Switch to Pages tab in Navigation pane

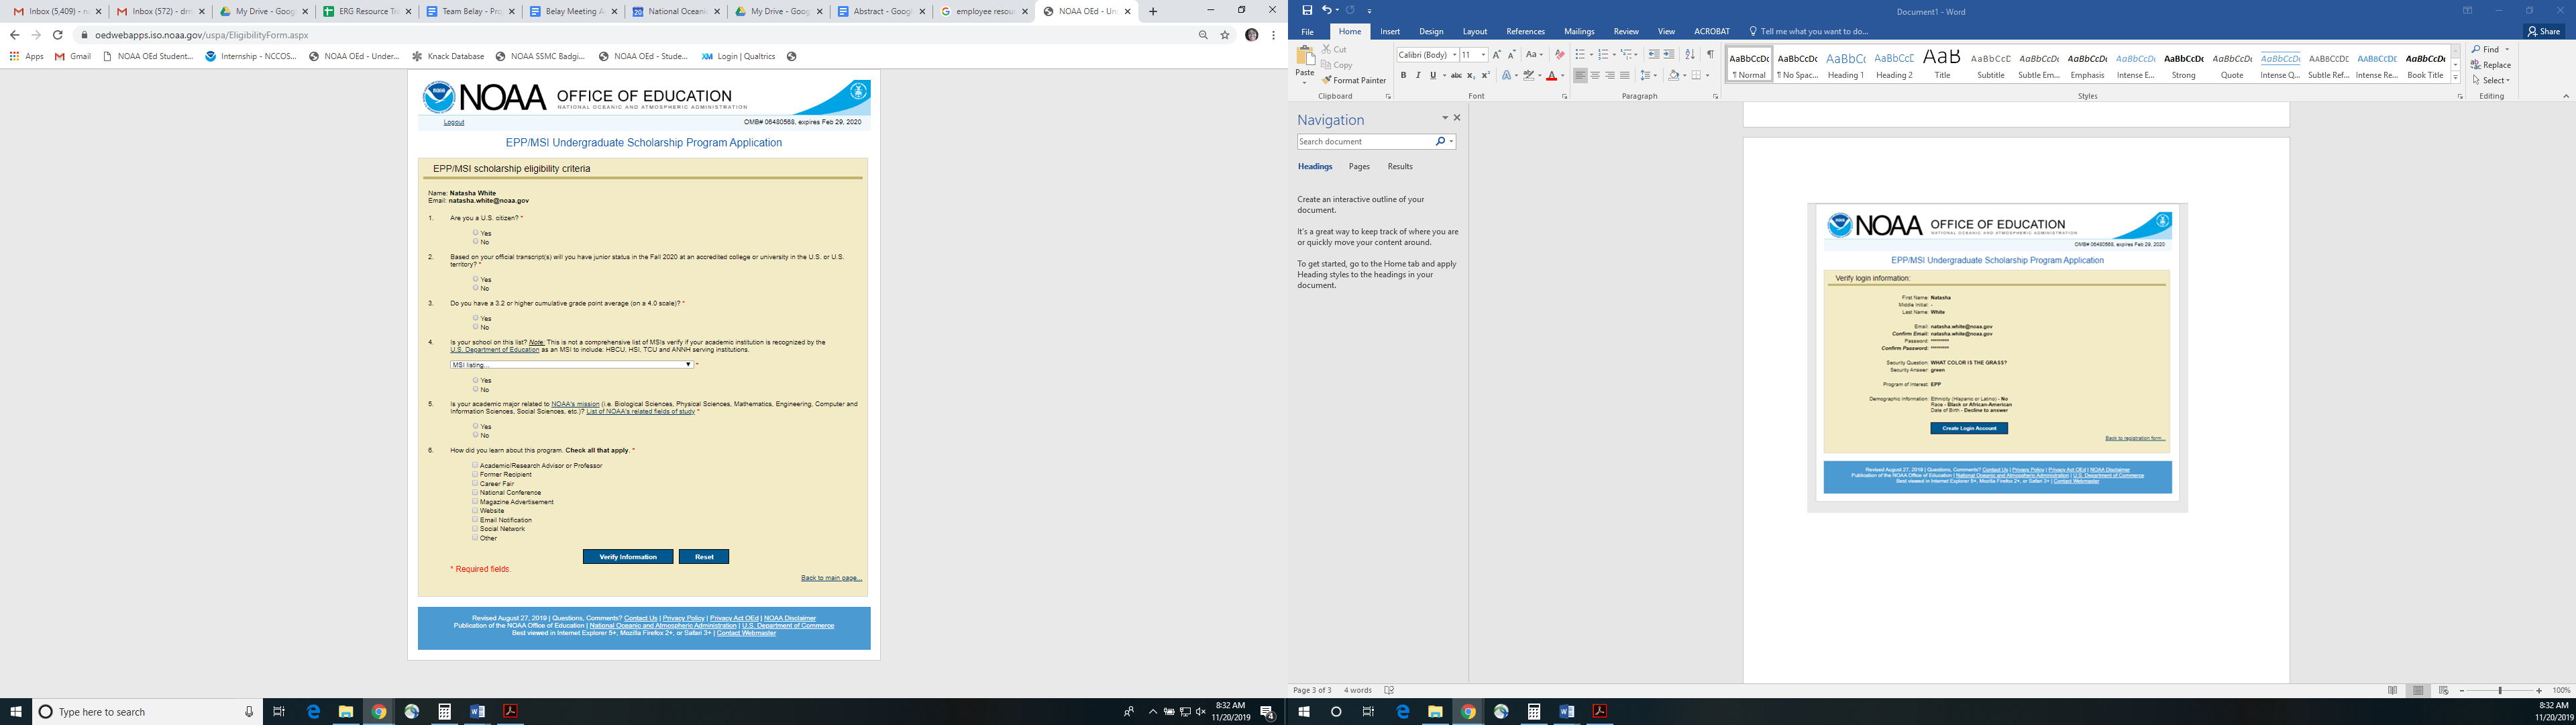click(x=1359, y=166)
